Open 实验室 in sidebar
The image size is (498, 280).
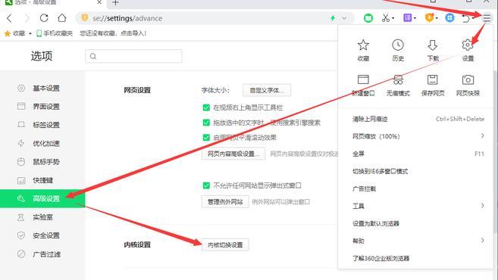[42, 217]
